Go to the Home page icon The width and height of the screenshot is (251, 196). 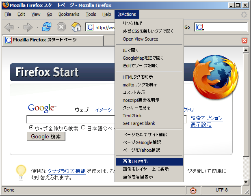pyautogui.click(x=76, y=27)
